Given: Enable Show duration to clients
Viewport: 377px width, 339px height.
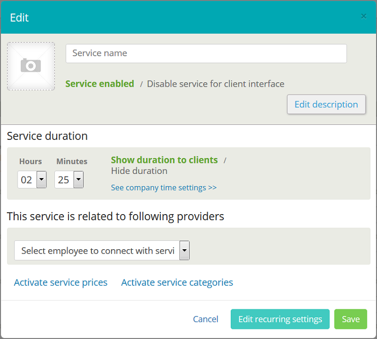Looking at the screenshot, I should pyautogui.click(x=164, y=160).
